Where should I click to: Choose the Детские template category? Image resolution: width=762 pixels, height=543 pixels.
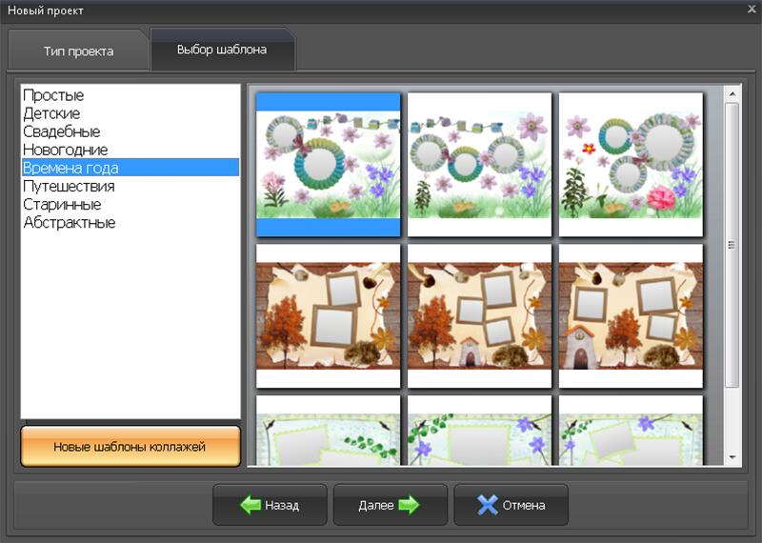click(51, 113)
